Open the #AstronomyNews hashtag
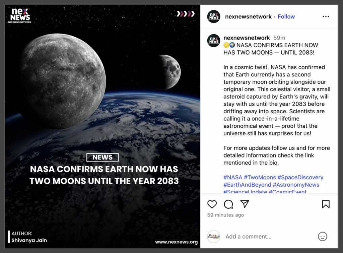The width and height of the screenshot is (343, 253). click(x=296, y=185)
